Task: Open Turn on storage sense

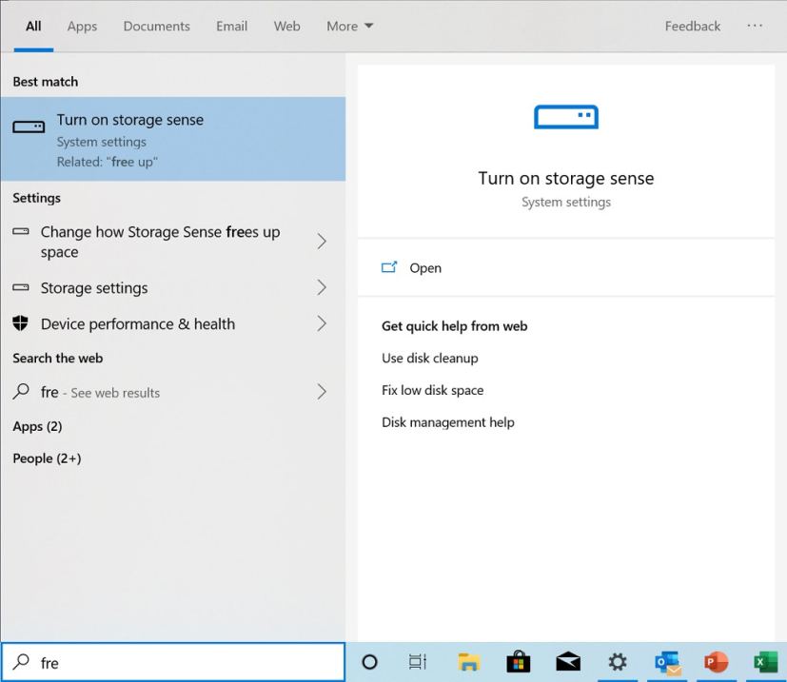Action: coord(130,120)
